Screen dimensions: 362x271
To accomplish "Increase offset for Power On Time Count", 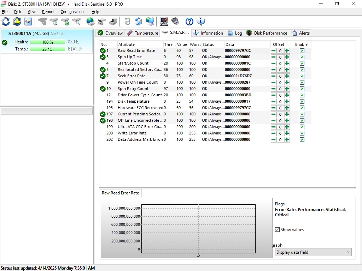I will coord(287,83).
